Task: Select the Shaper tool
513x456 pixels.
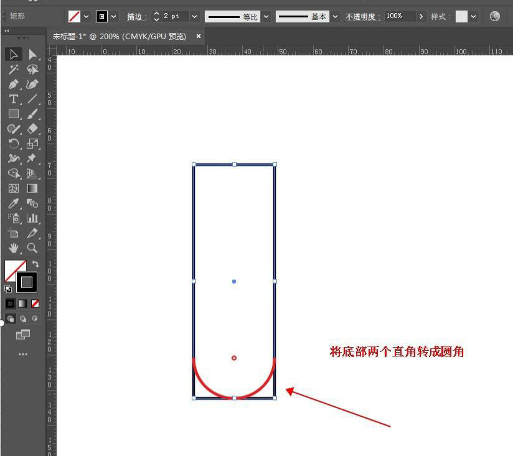Action: 14,129
